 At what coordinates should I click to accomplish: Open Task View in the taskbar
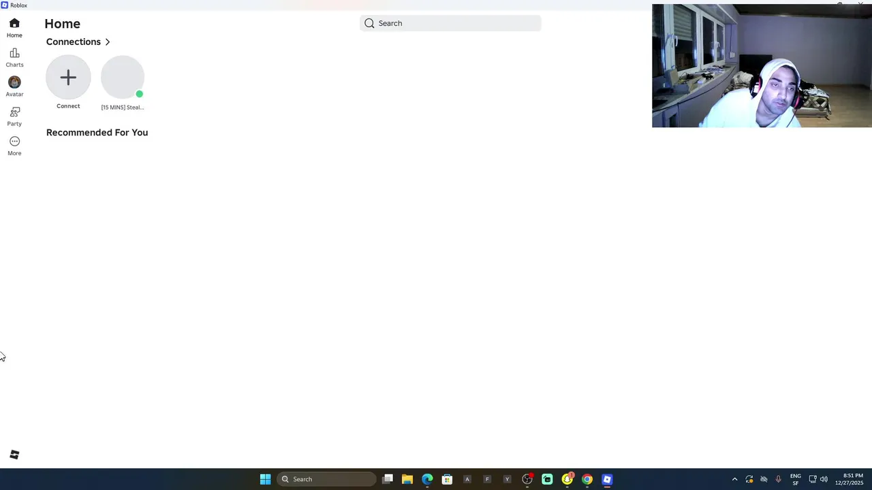[388, 479]
